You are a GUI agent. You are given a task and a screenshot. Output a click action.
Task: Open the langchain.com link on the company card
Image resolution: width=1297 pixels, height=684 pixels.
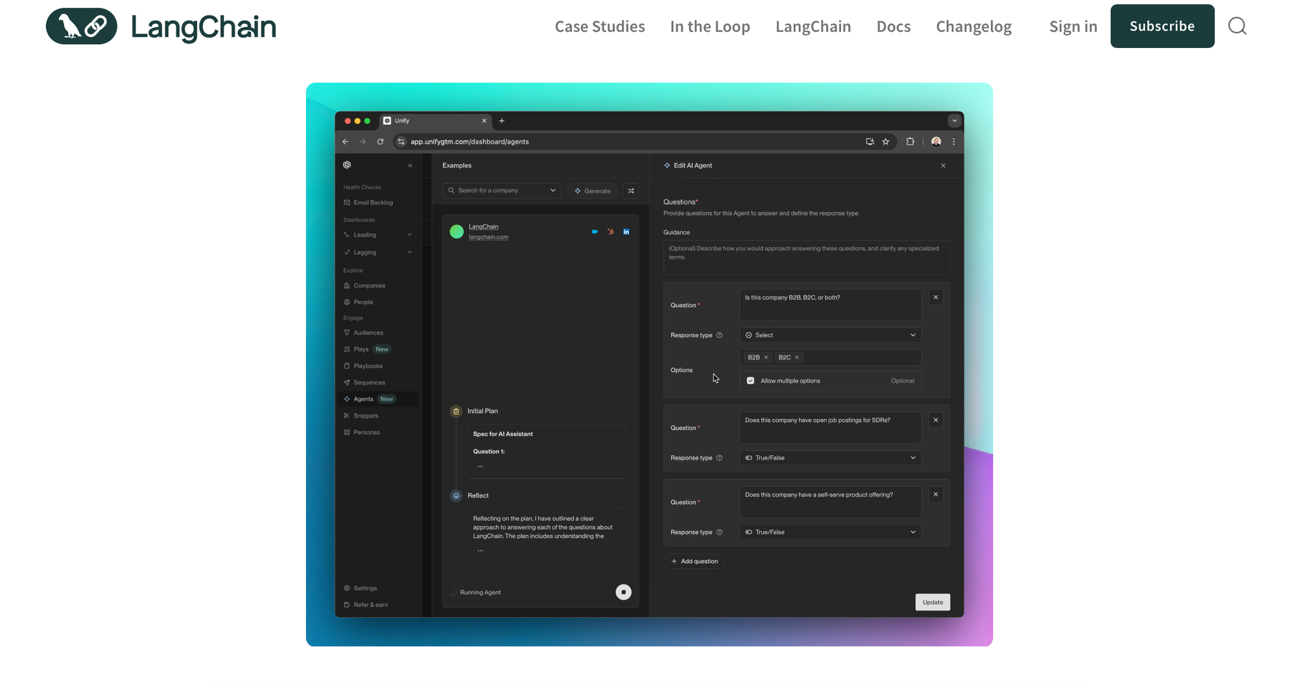[x=488, y=237]
